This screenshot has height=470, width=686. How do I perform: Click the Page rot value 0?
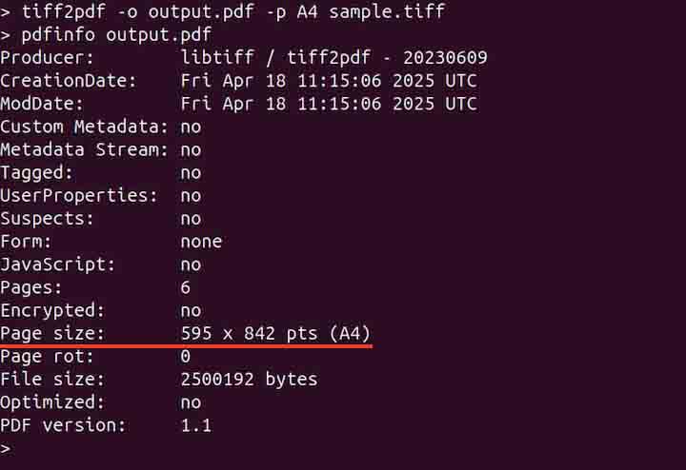pyautogui.click(x=186, y=356)
